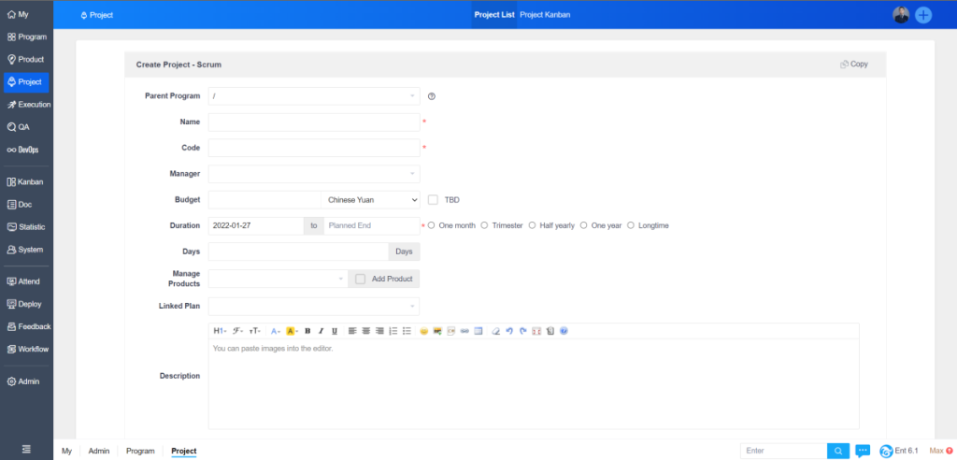Select the One month duration option
Viewport: 957px width, 460px height.
432,225
